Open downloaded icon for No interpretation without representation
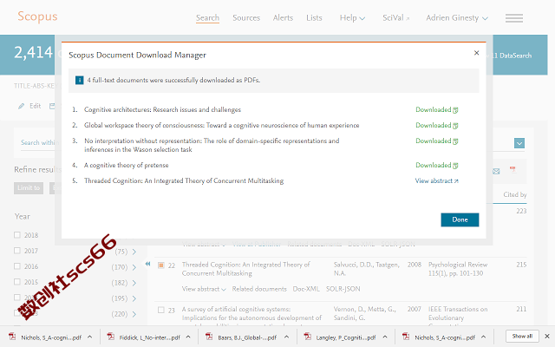Screen dimensions: 555x347 455,141
